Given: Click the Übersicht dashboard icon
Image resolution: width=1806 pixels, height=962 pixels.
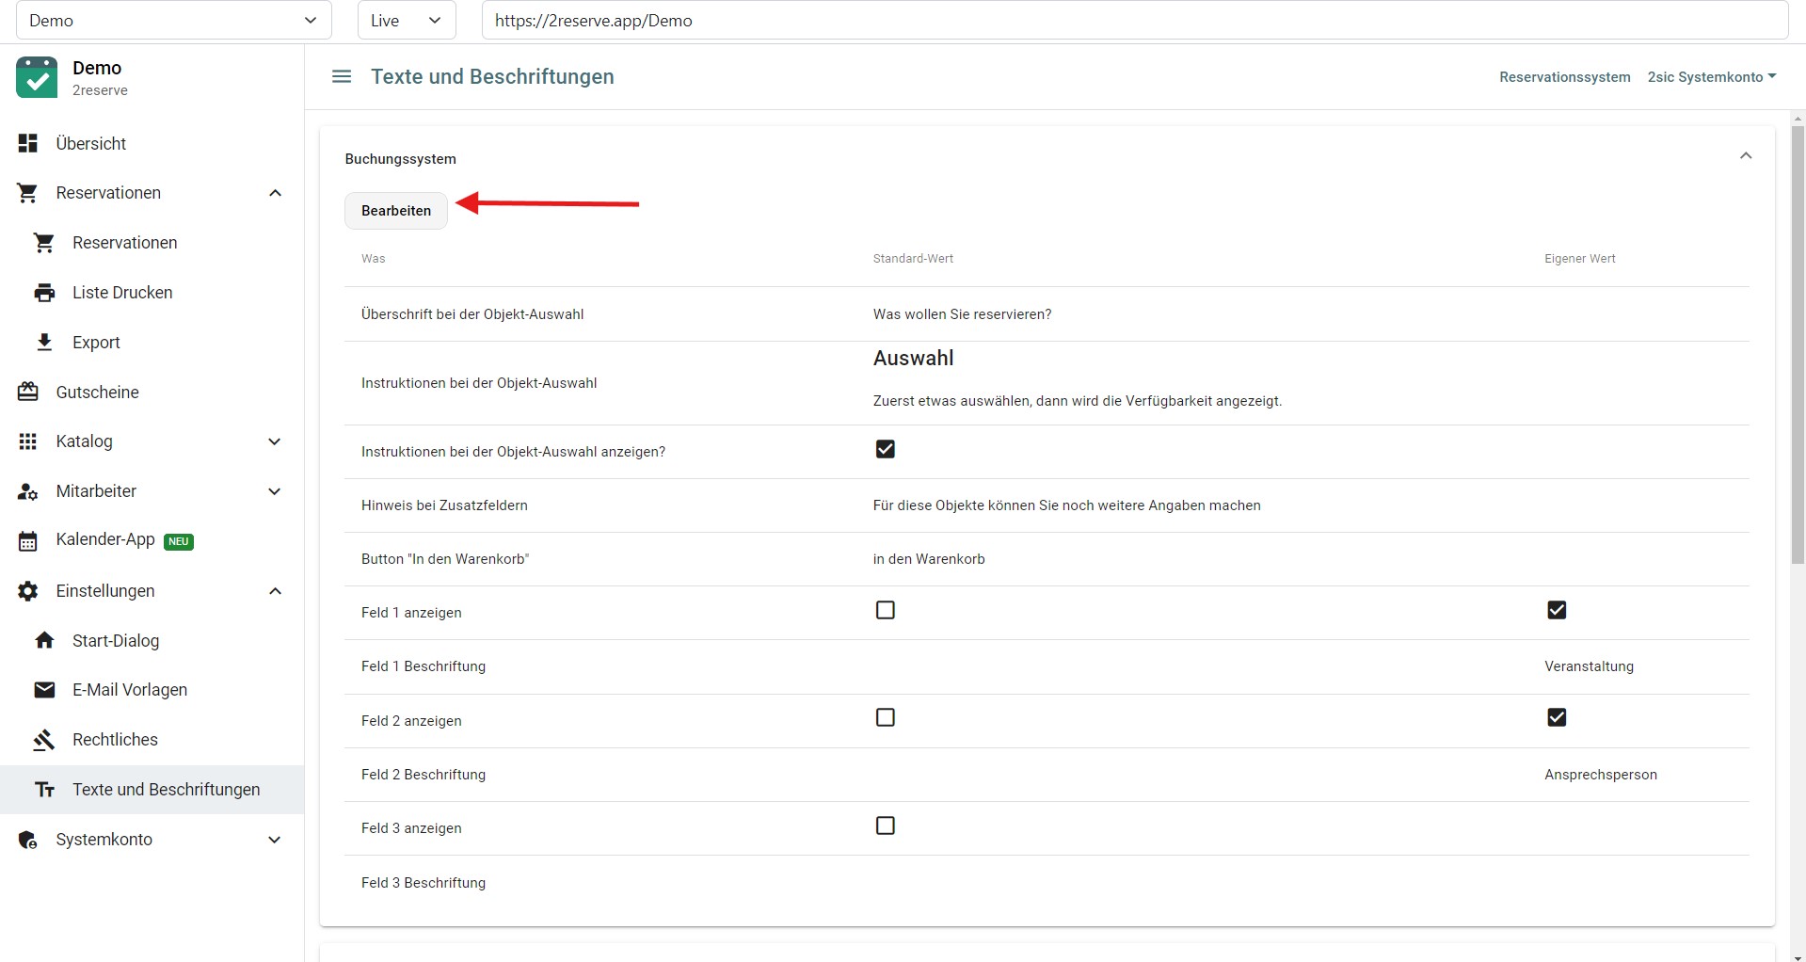Looking at the screenshot, I should [28, 143].
